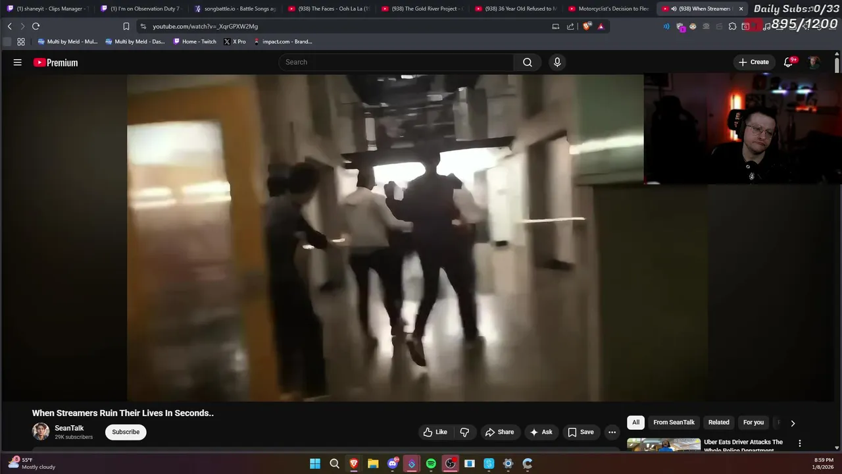
Task: Open SeanTalk channel avatar
Action: [x=41, y=432]
